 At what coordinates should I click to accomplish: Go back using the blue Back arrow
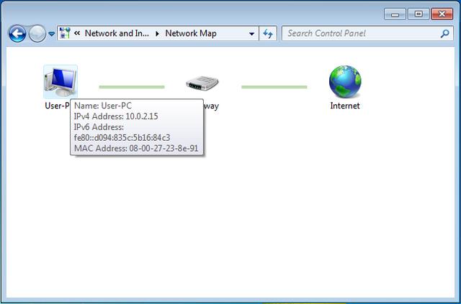click(17, 34)
